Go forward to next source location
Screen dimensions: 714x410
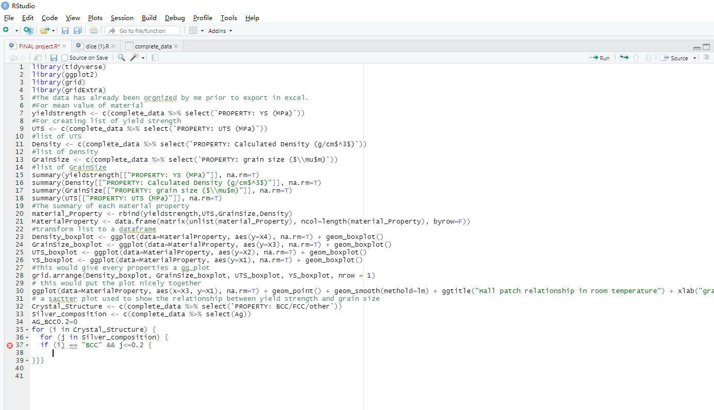[x=22, y=58]
